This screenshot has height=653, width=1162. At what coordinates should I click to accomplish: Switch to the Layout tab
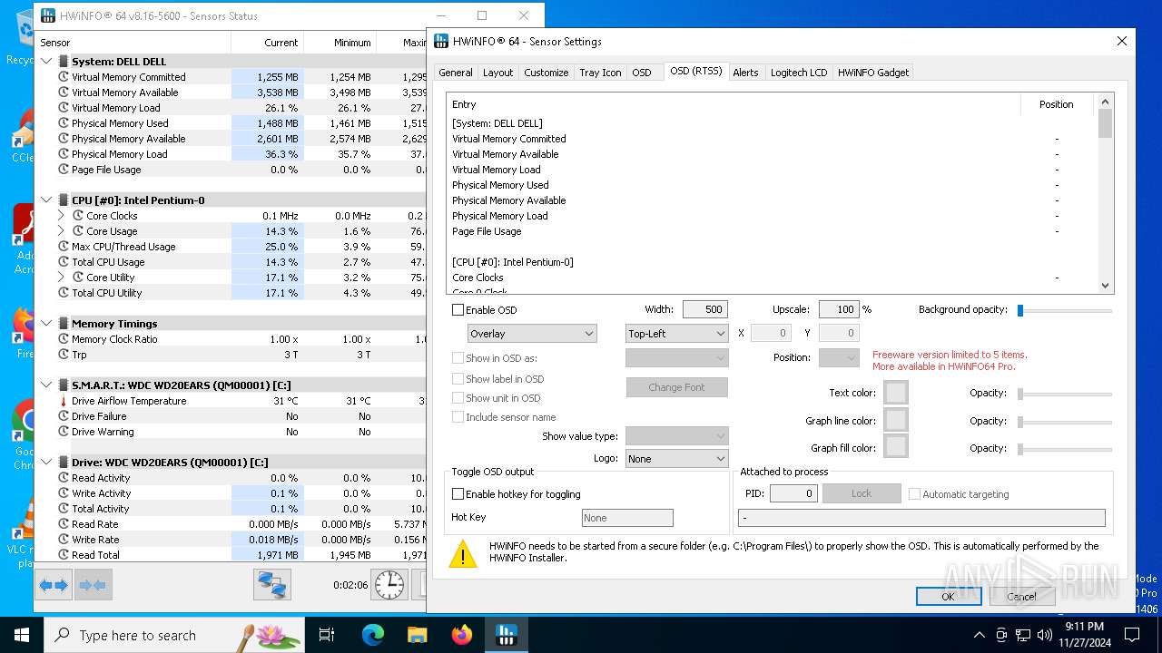tap(497, 73)
